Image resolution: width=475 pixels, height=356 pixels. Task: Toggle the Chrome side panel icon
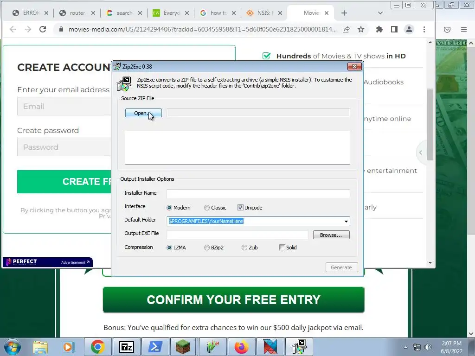coord(394,29)
